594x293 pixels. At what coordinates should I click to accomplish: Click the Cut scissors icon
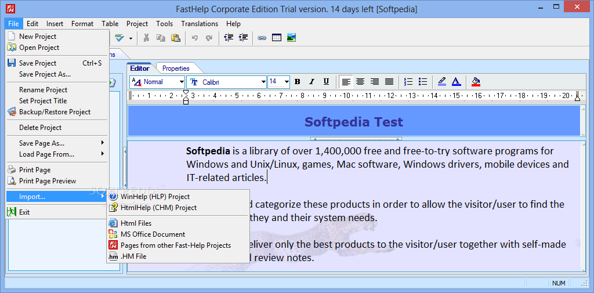pyautogui.click(x=146, y=38)
